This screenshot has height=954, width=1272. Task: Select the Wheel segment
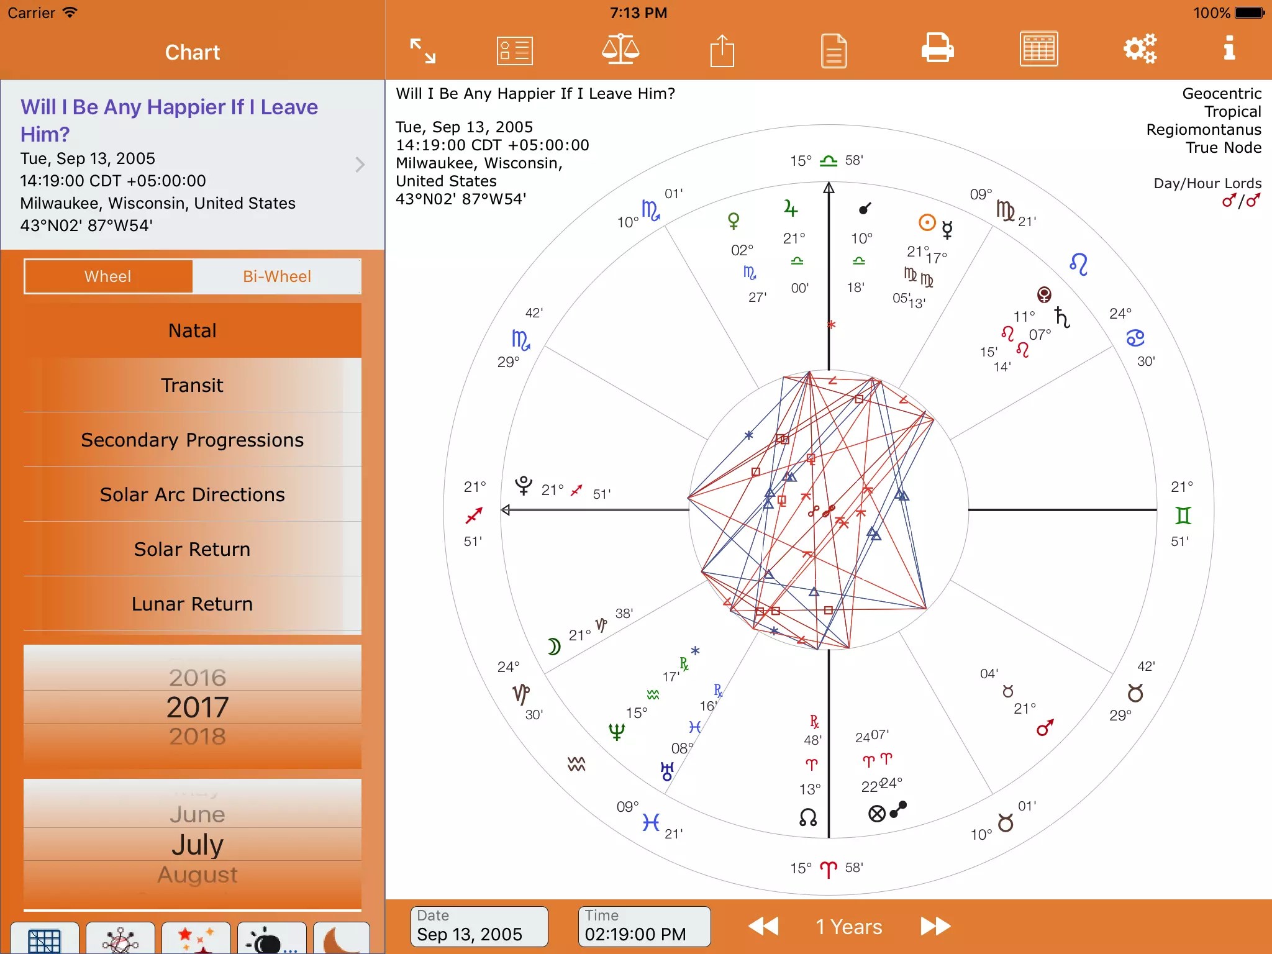coord(108,276)
